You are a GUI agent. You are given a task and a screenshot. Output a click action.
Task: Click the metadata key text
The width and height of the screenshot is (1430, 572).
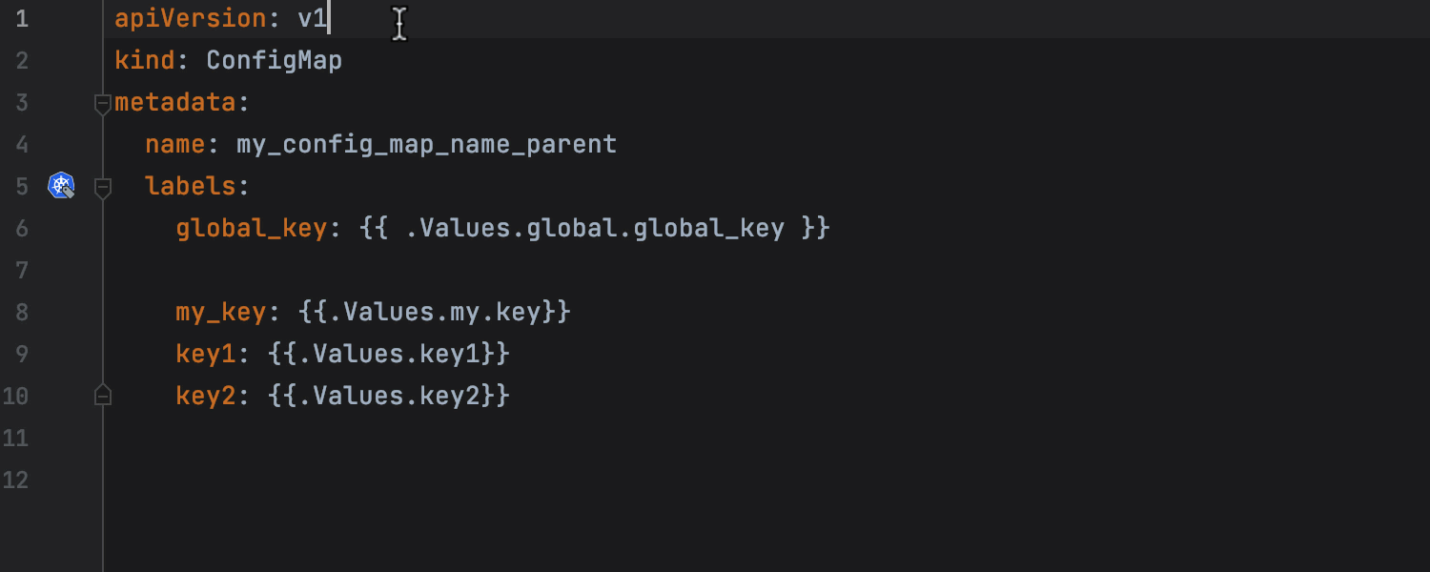coord(175,103)
